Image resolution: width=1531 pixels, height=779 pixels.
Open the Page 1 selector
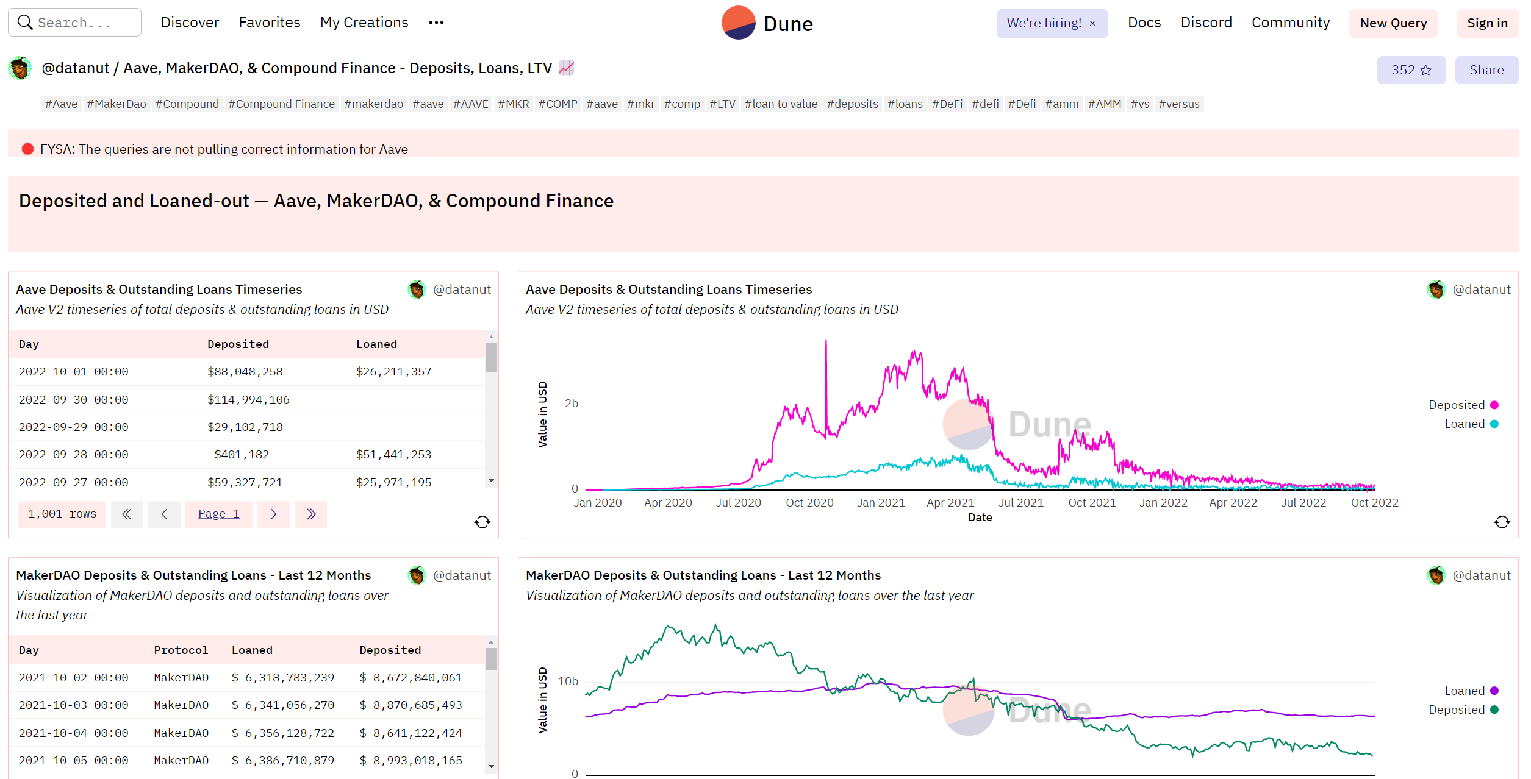pos(219,514)
